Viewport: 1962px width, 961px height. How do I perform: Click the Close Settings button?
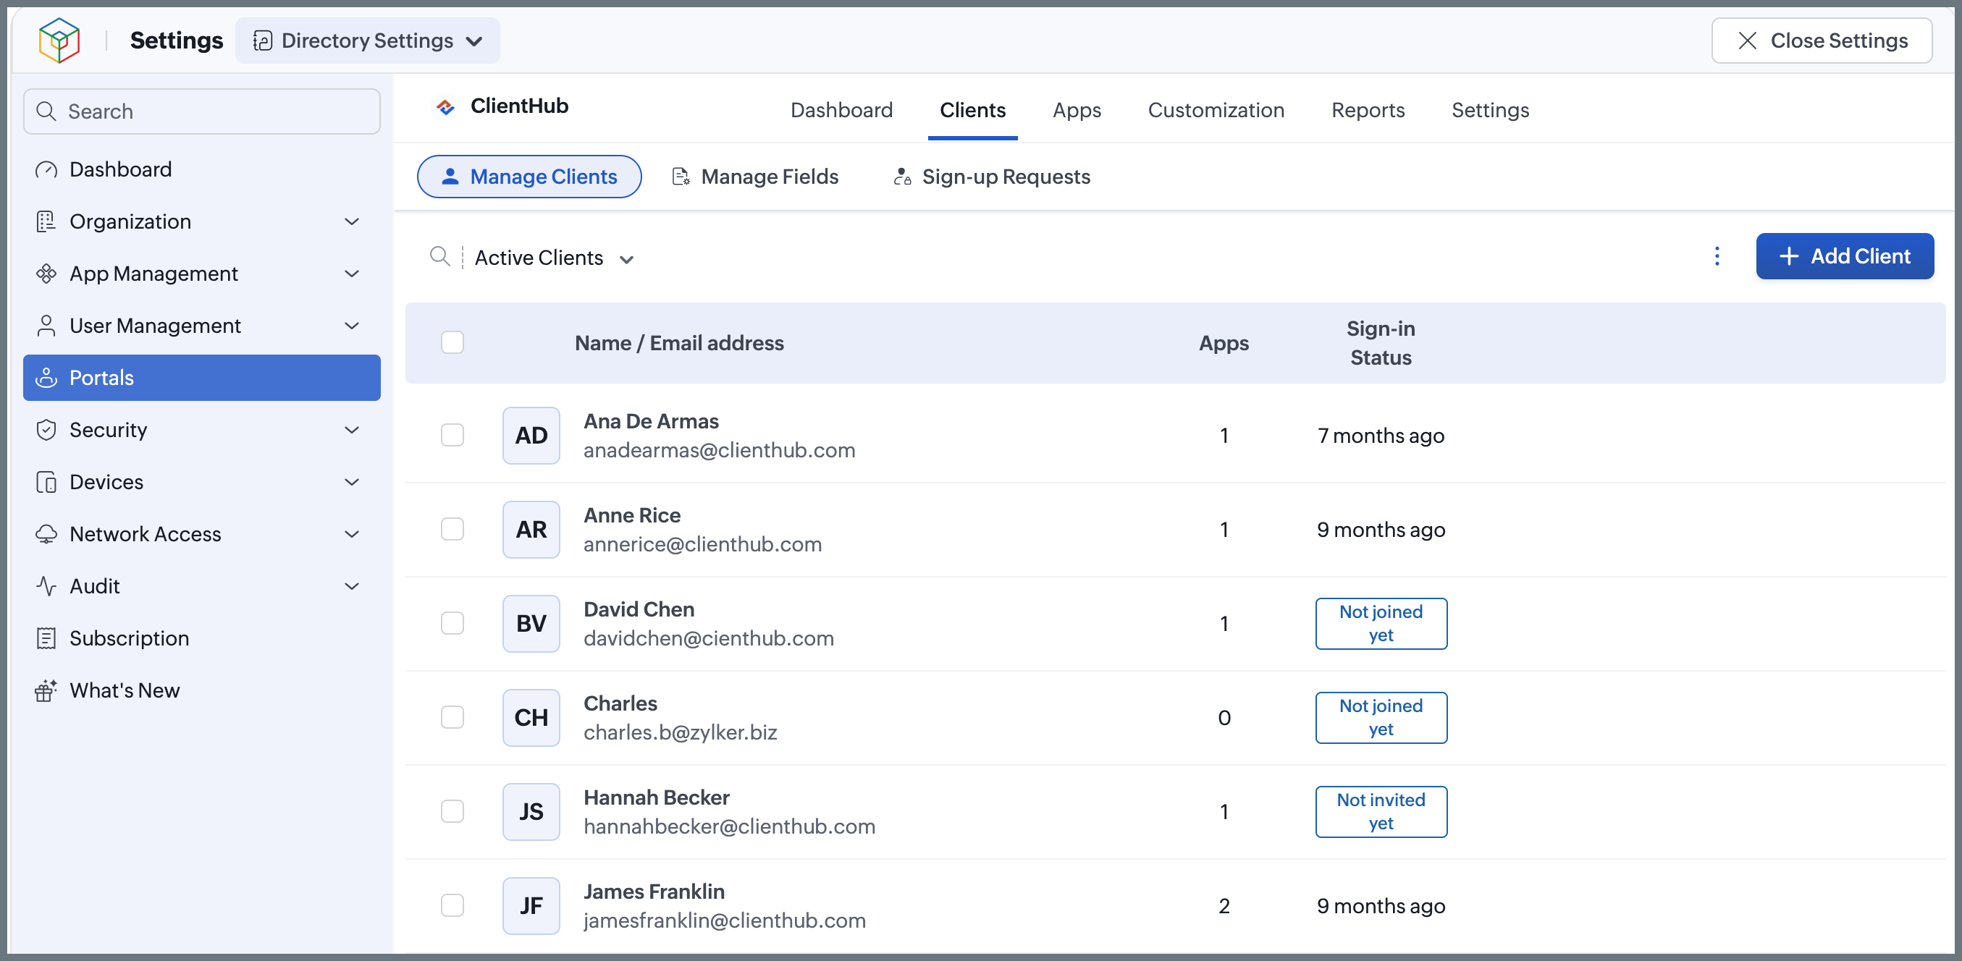pos(1822,41)
